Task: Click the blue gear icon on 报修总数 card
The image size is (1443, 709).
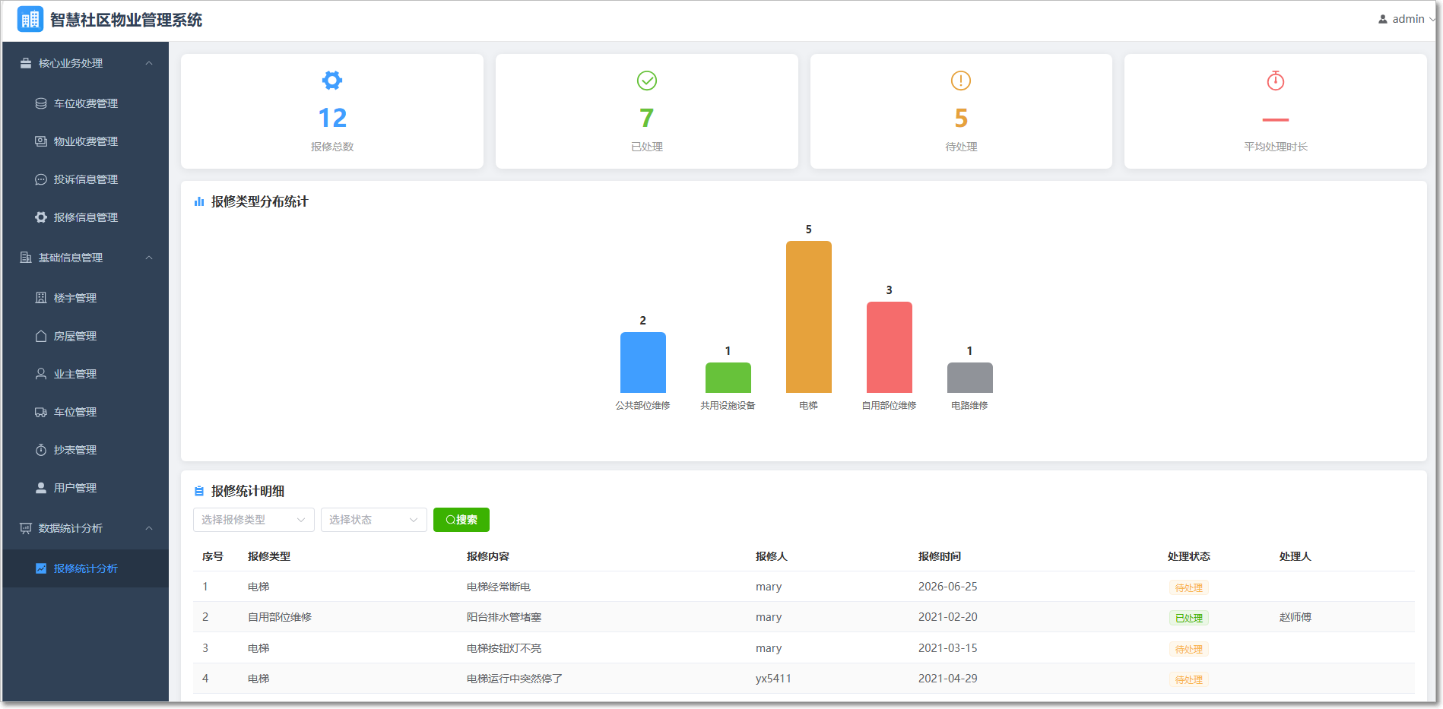Action: pos(332,80)
